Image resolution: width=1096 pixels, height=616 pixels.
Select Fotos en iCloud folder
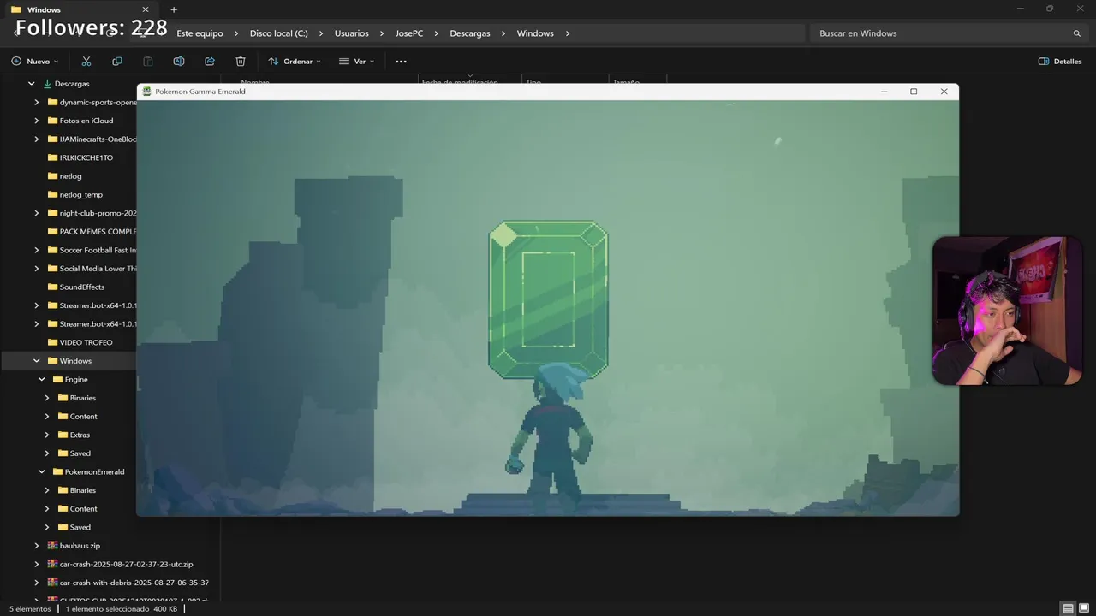click(x=86, y=121)
